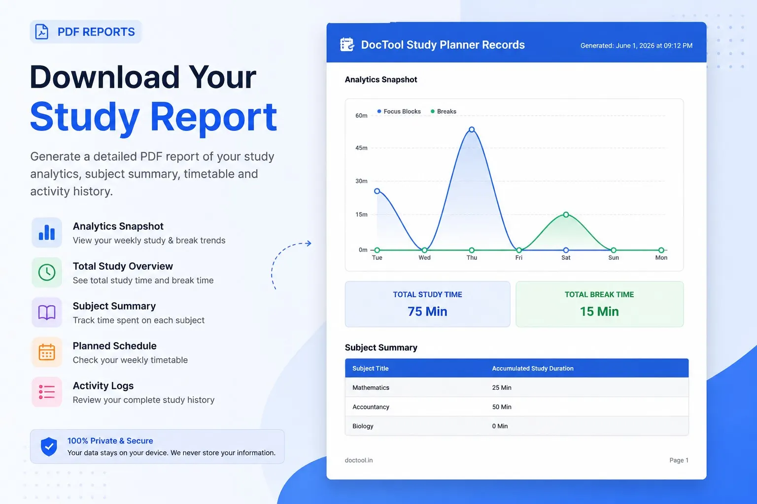This screenshot has width=757, height=504.
Task: Select the Total Study Overview feature title
Action: tap(123, 266)
